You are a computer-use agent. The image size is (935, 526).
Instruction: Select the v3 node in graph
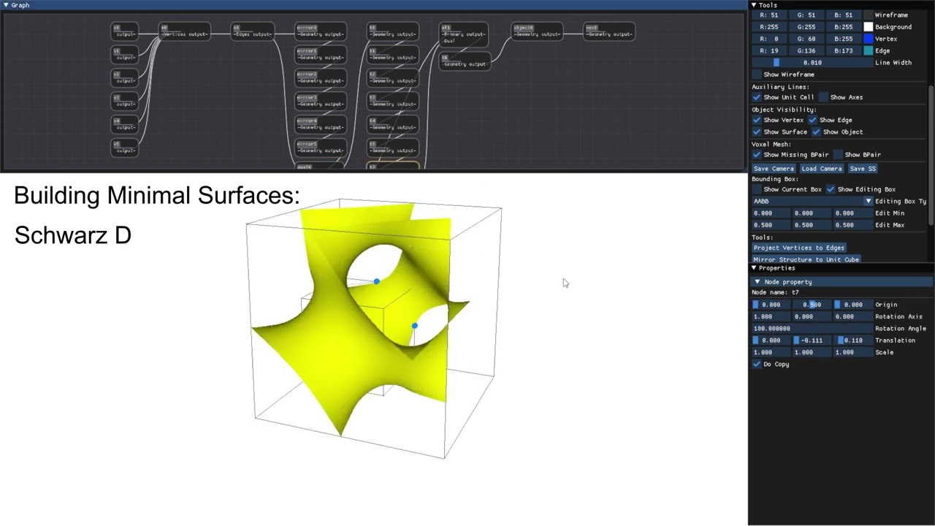[125, 101]
